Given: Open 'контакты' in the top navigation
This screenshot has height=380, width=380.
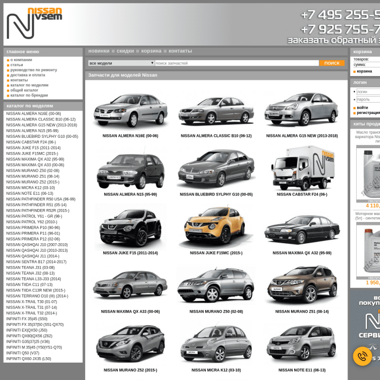Looking at the screenshot, I should click(x=180, y=51).
